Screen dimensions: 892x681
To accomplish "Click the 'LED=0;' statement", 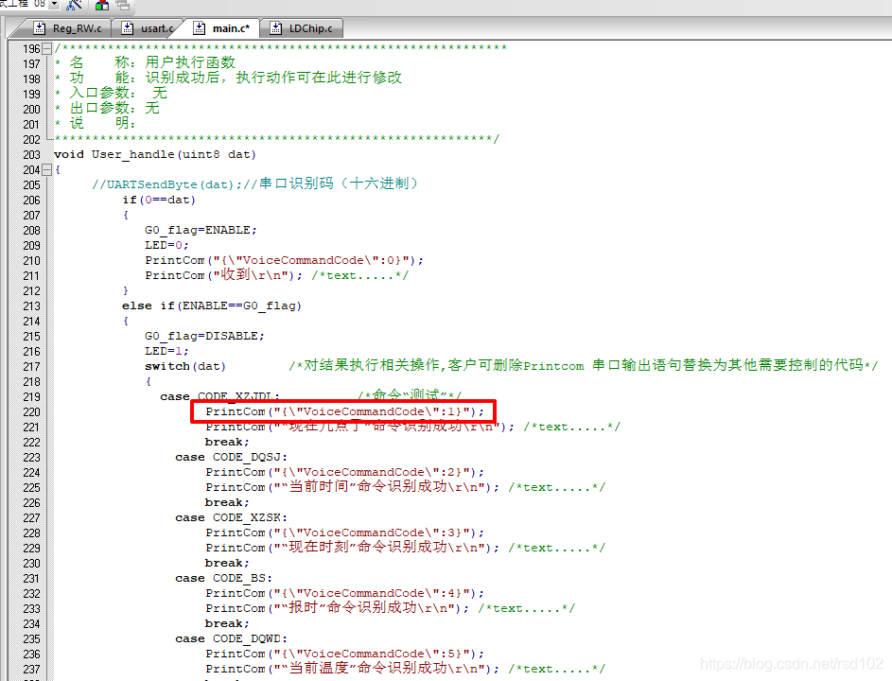I will pos(166,245).
